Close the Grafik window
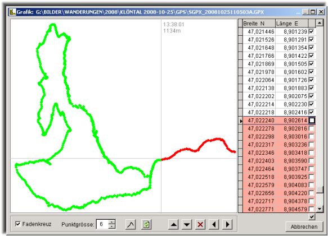328x236 pixels. pos(321,12)
